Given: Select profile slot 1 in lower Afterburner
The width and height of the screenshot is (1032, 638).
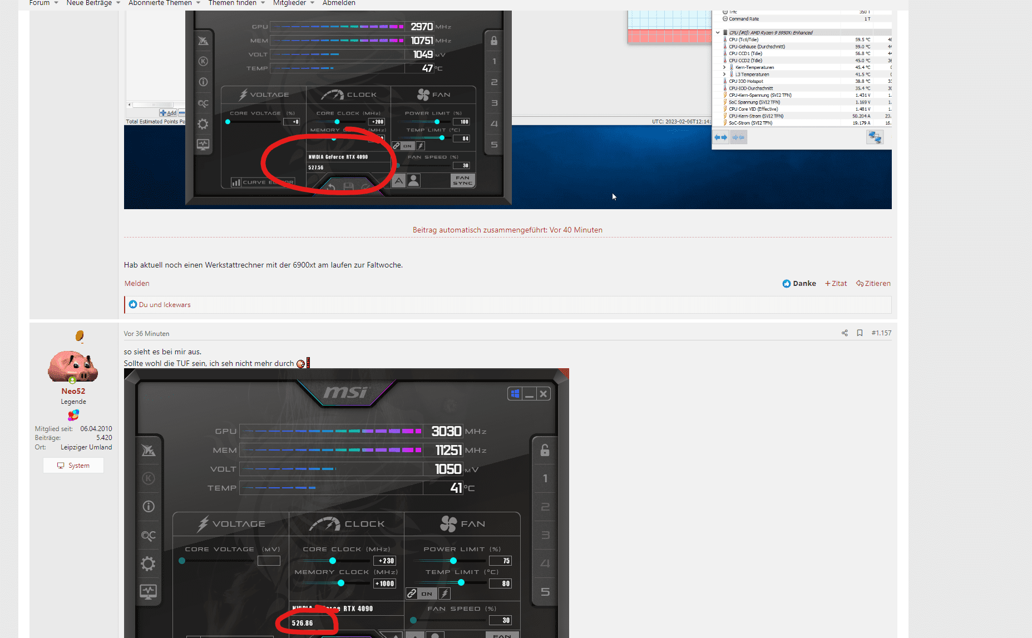Looking at the screenshot, I should pos(545,478).
